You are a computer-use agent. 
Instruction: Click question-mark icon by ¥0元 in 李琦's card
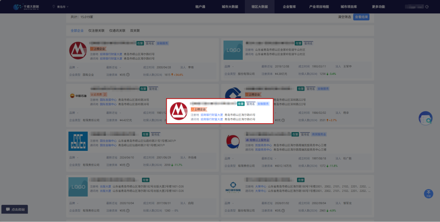point(128,75)
